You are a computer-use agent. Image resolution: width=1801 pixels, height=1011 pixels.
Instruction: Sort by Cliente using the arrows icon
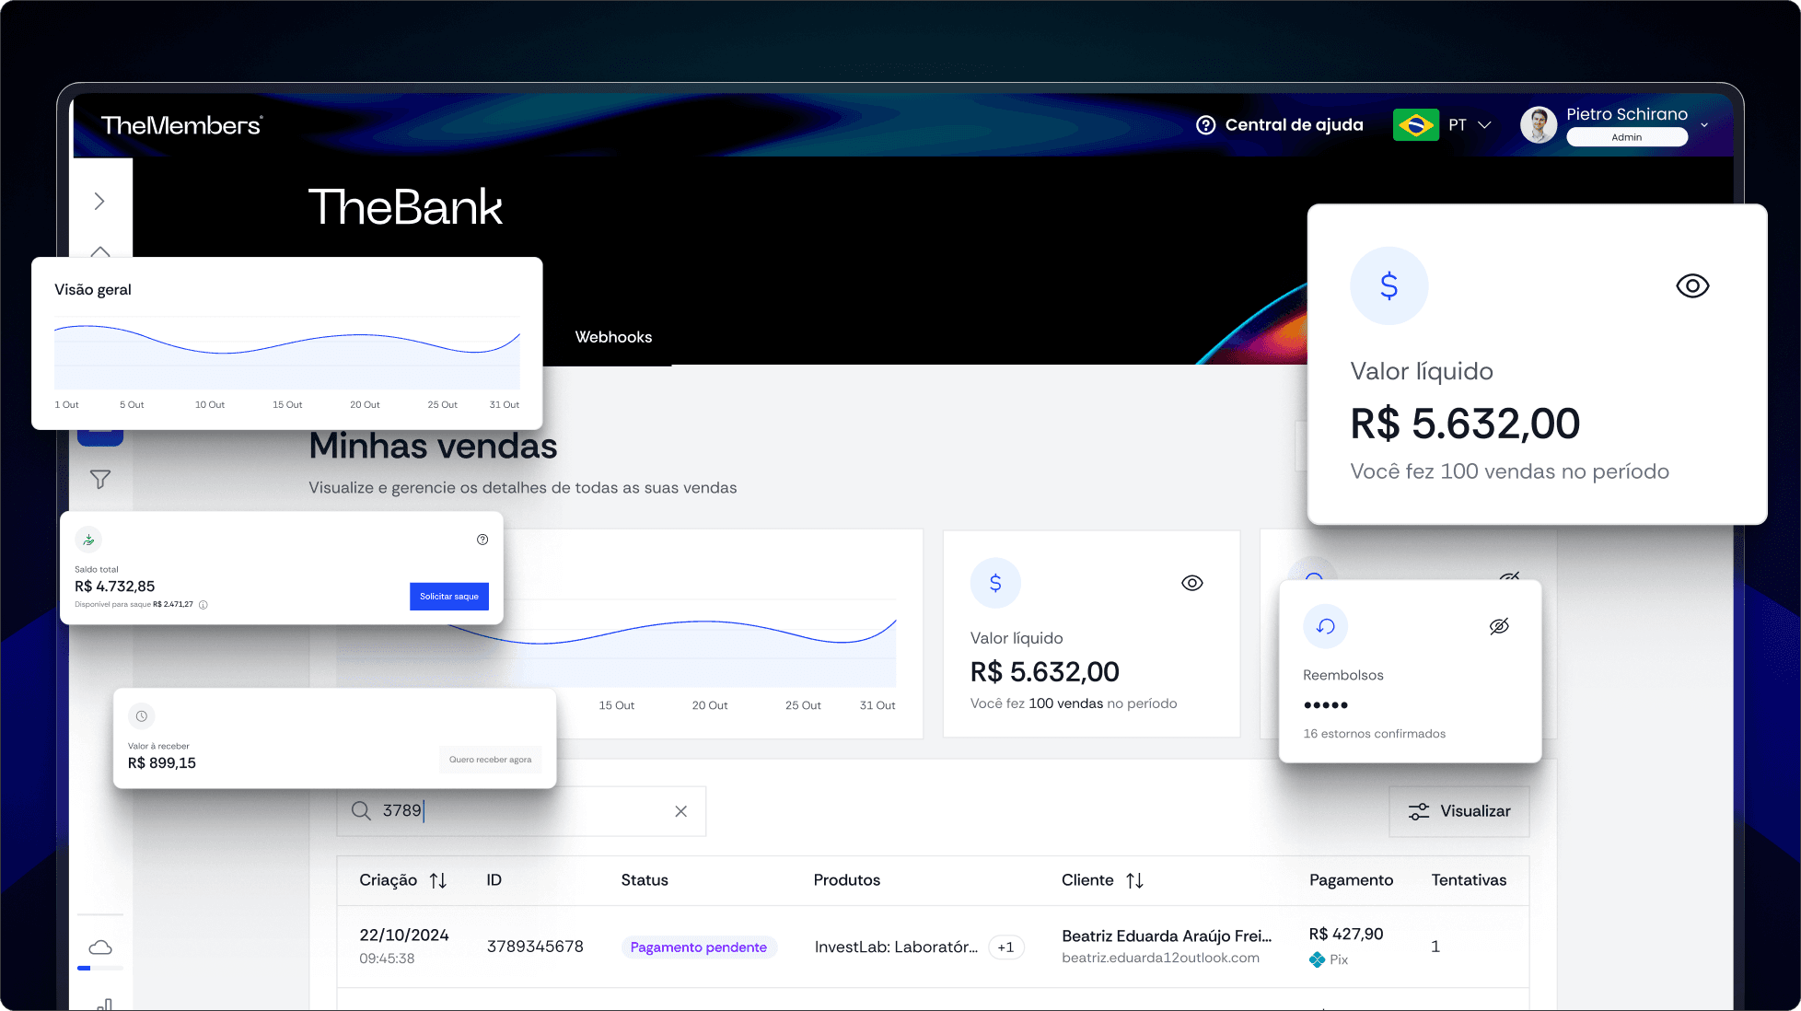point(1135,881)
